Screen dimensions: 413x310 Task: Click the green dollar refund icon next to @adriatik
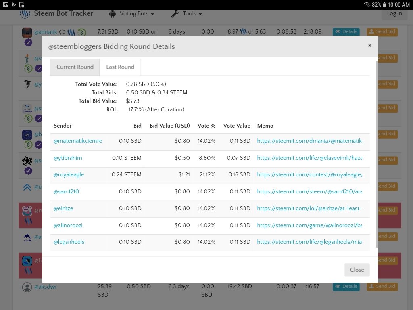(x=81, y=32)
